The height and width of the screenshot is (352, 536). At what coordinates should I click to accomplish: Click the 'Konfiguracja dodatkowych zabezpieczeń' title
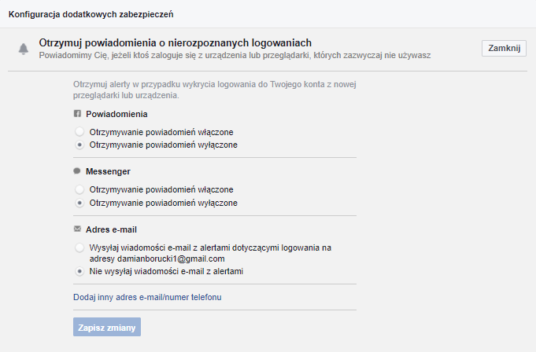point(91,14)
